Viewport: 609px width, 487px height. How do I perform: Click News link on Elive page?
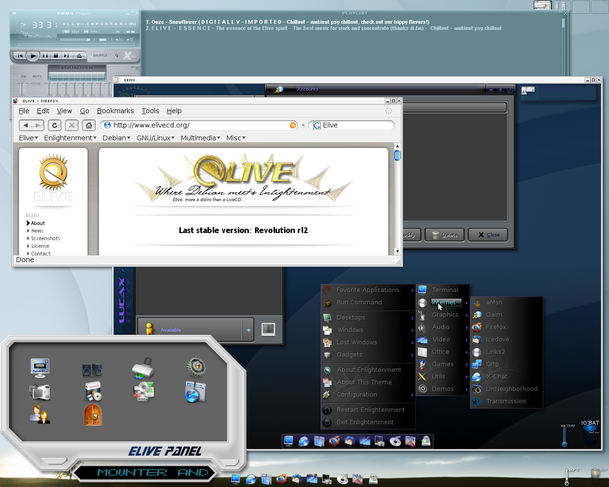(37, 231)
